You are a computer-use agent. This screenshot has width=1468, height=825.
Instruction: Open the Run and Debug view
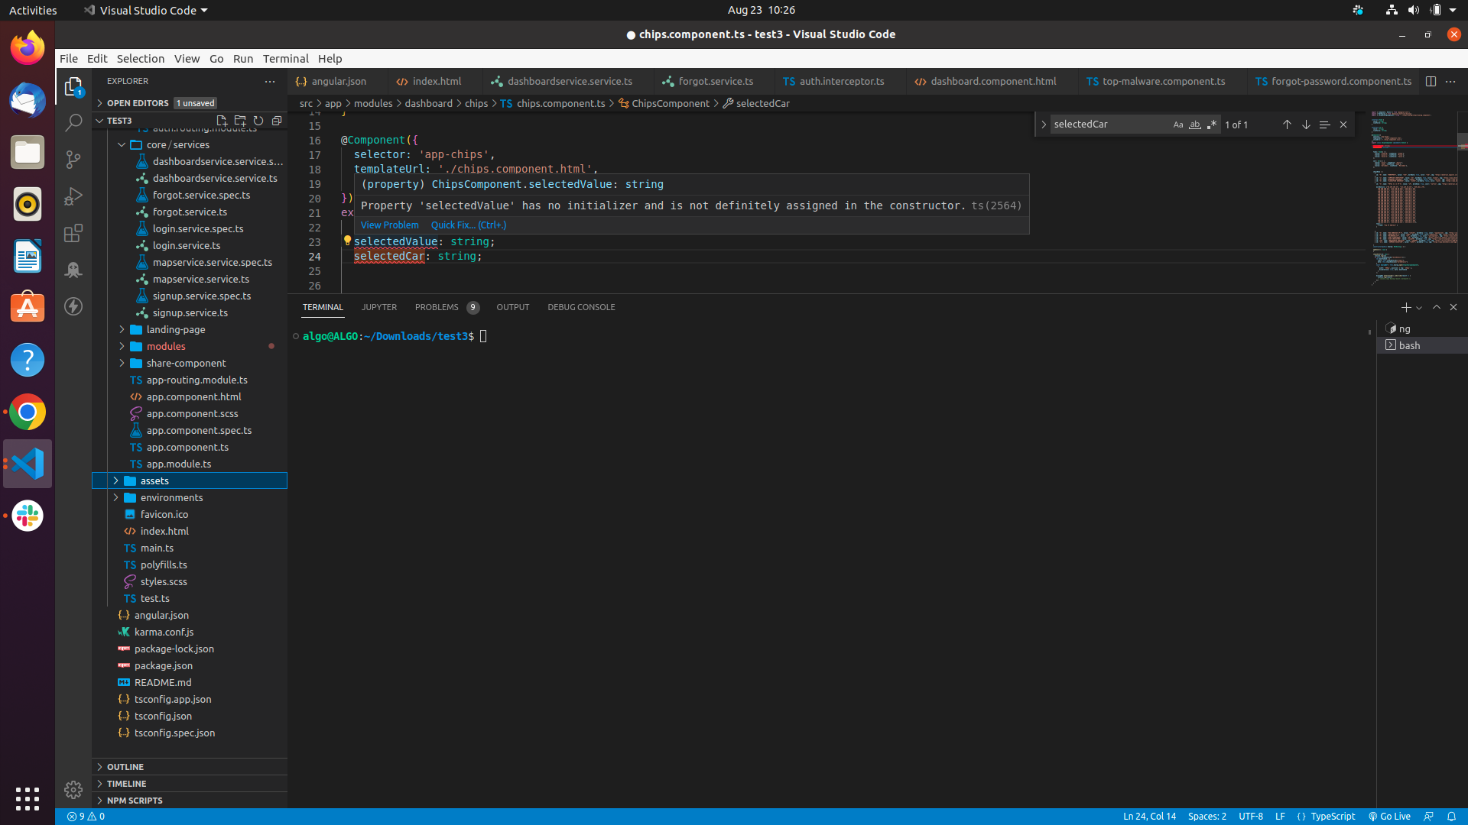(x=73, y=196)
